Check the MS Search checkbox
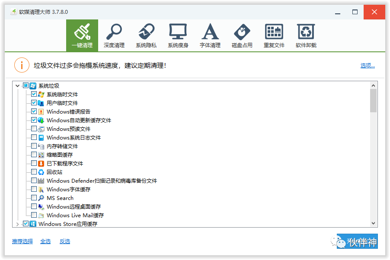This screenshot has height=260, width=390. point(34,198)
